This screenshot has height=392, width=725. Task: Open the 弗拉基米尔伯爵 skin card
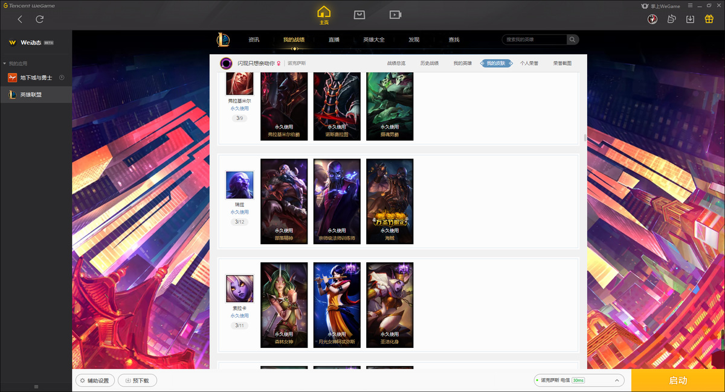pyautogui.click(x=284, y=106)
